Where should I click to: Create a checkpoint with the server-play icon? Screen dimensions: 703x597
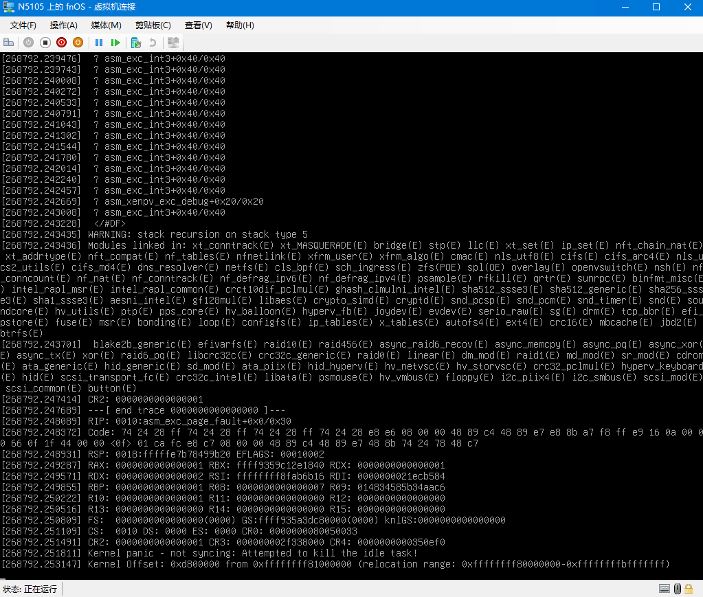[136, 43]
